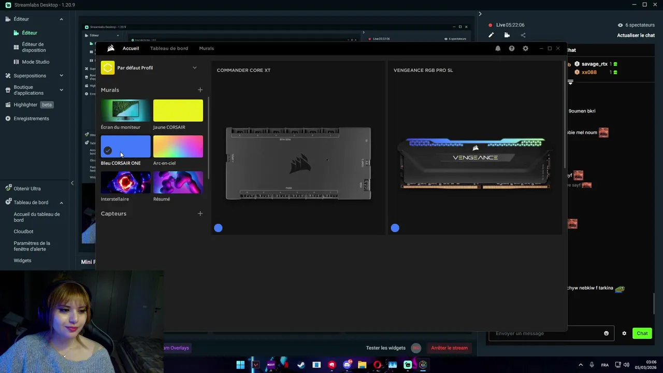Click the taskbar volume speaker icon
The height and width of the screenshot is (373, 663).
tap(626, 365)
